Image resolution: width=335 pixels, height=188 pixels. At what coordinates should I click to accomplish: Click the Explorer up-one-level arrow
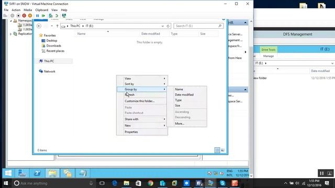pos(57,26)
